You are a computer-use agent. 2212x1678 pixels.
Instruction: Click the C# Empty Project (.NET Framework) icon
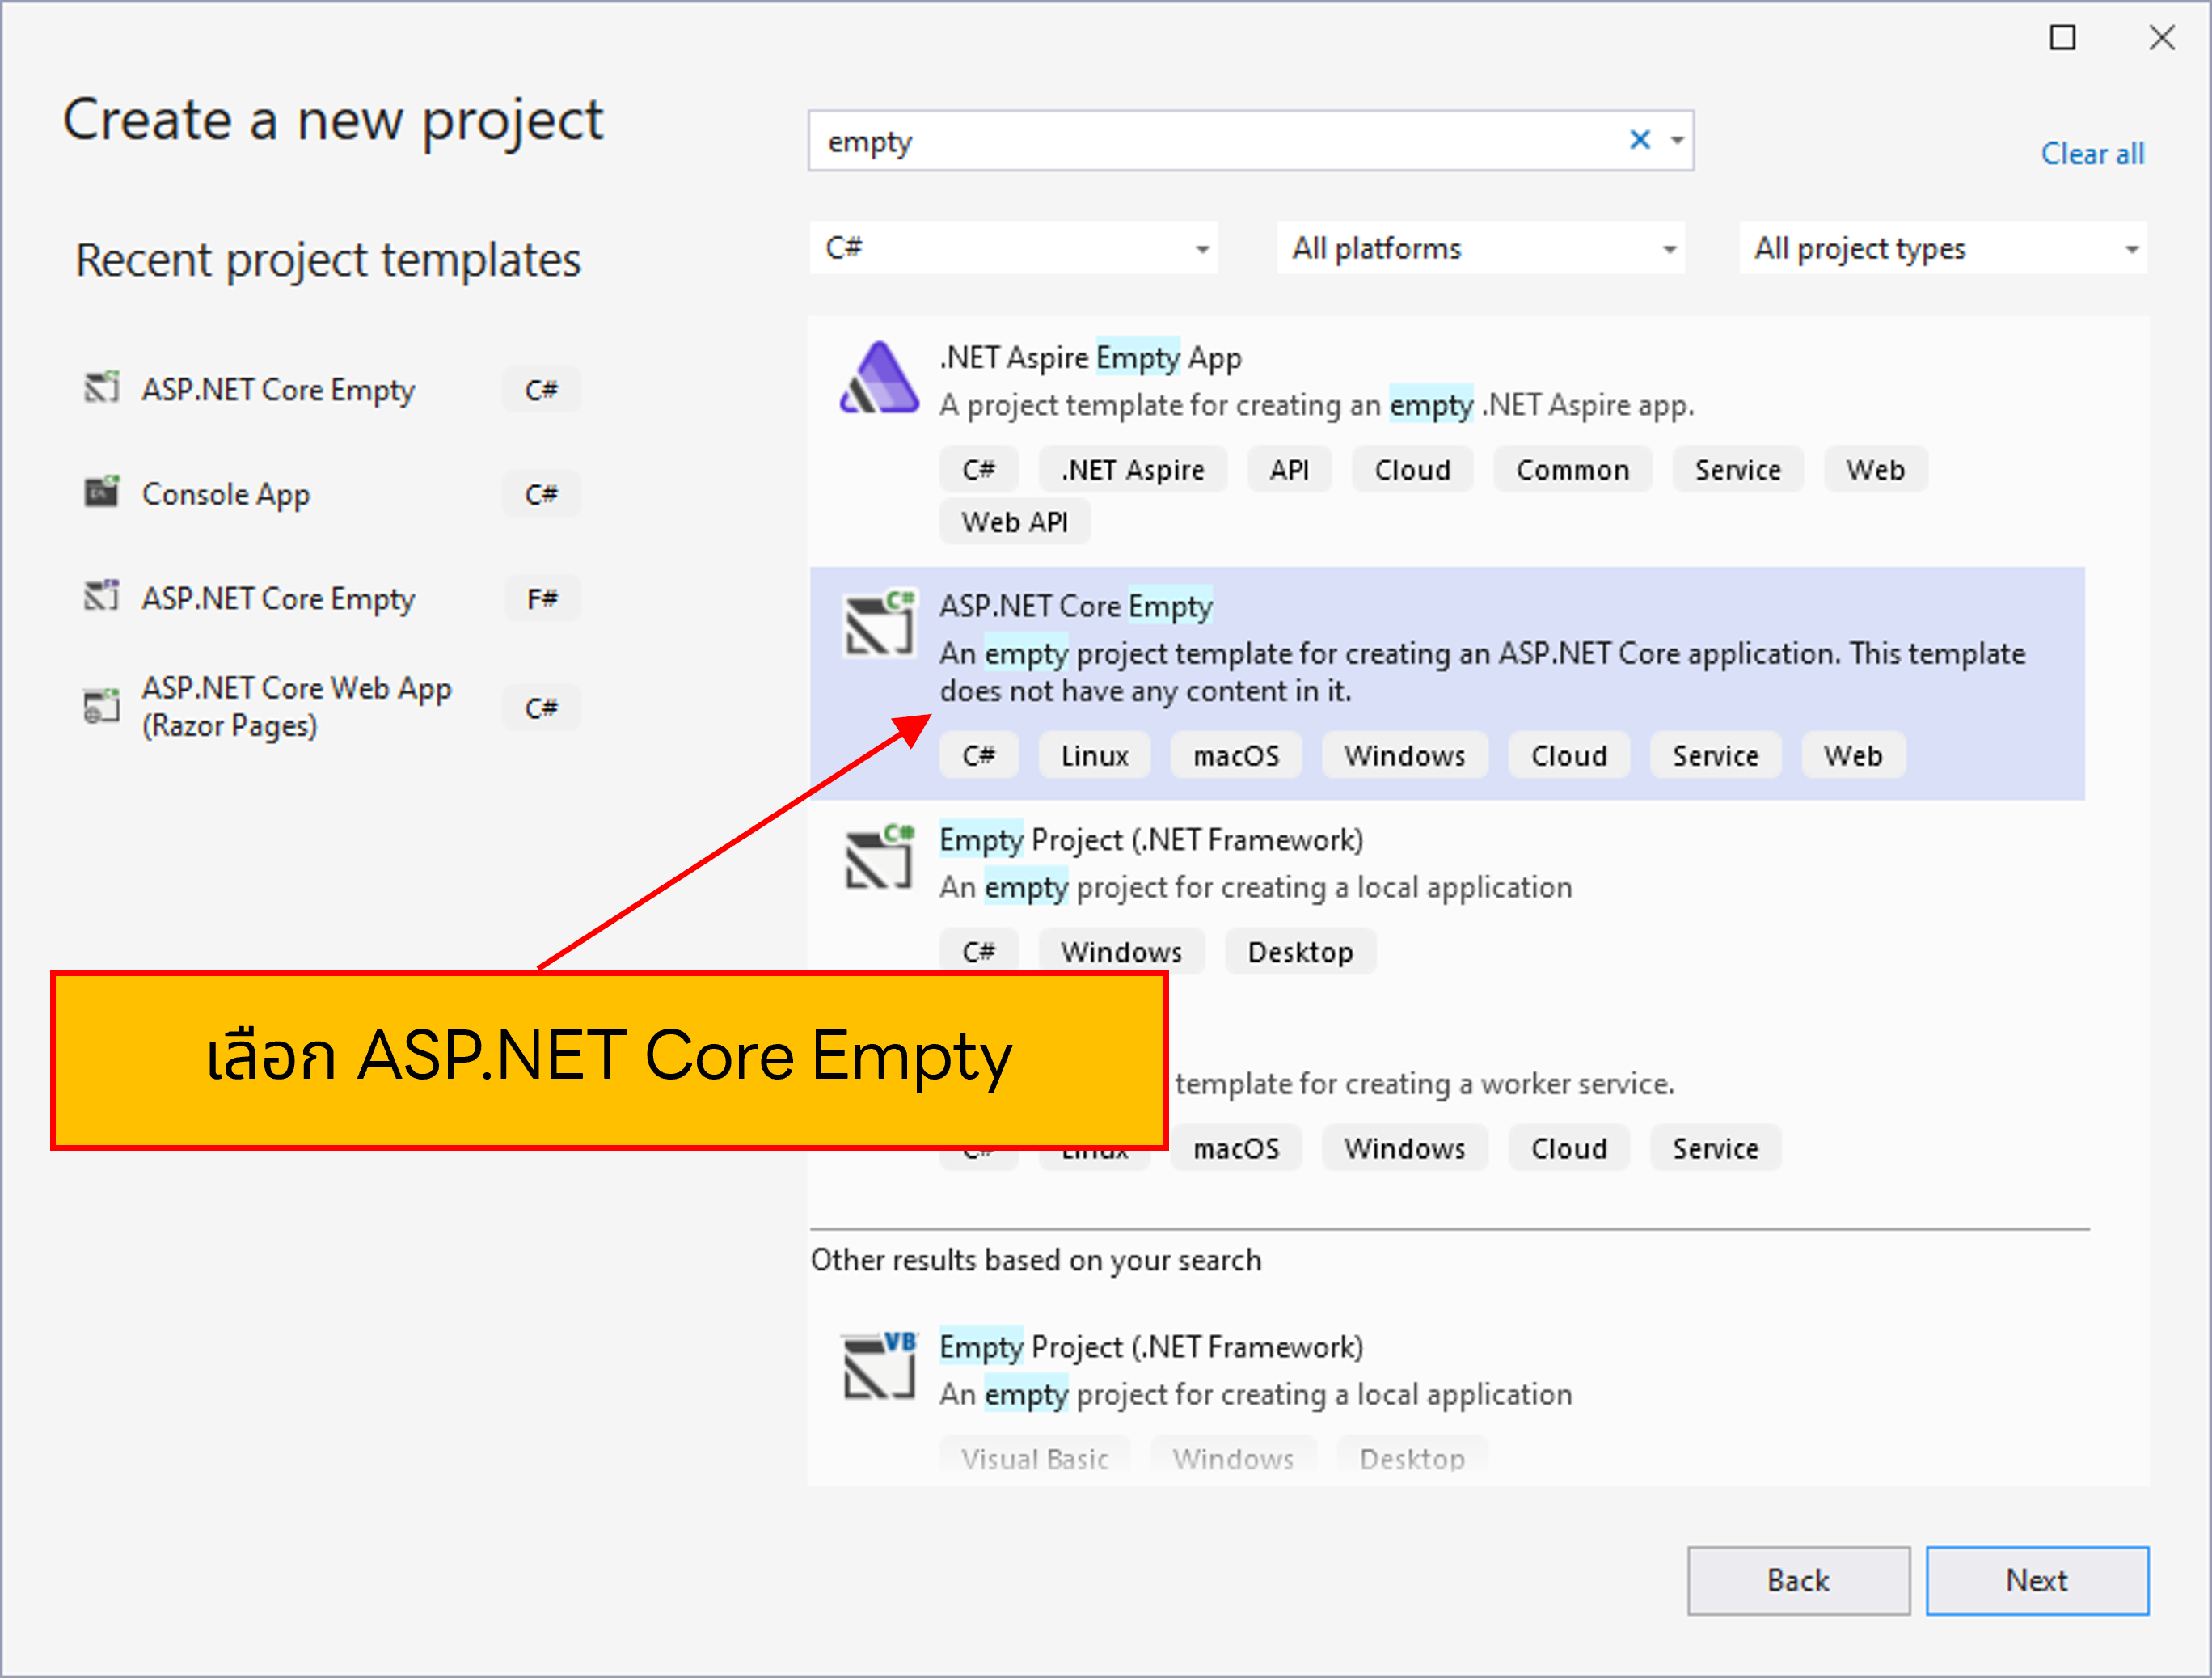878,858
